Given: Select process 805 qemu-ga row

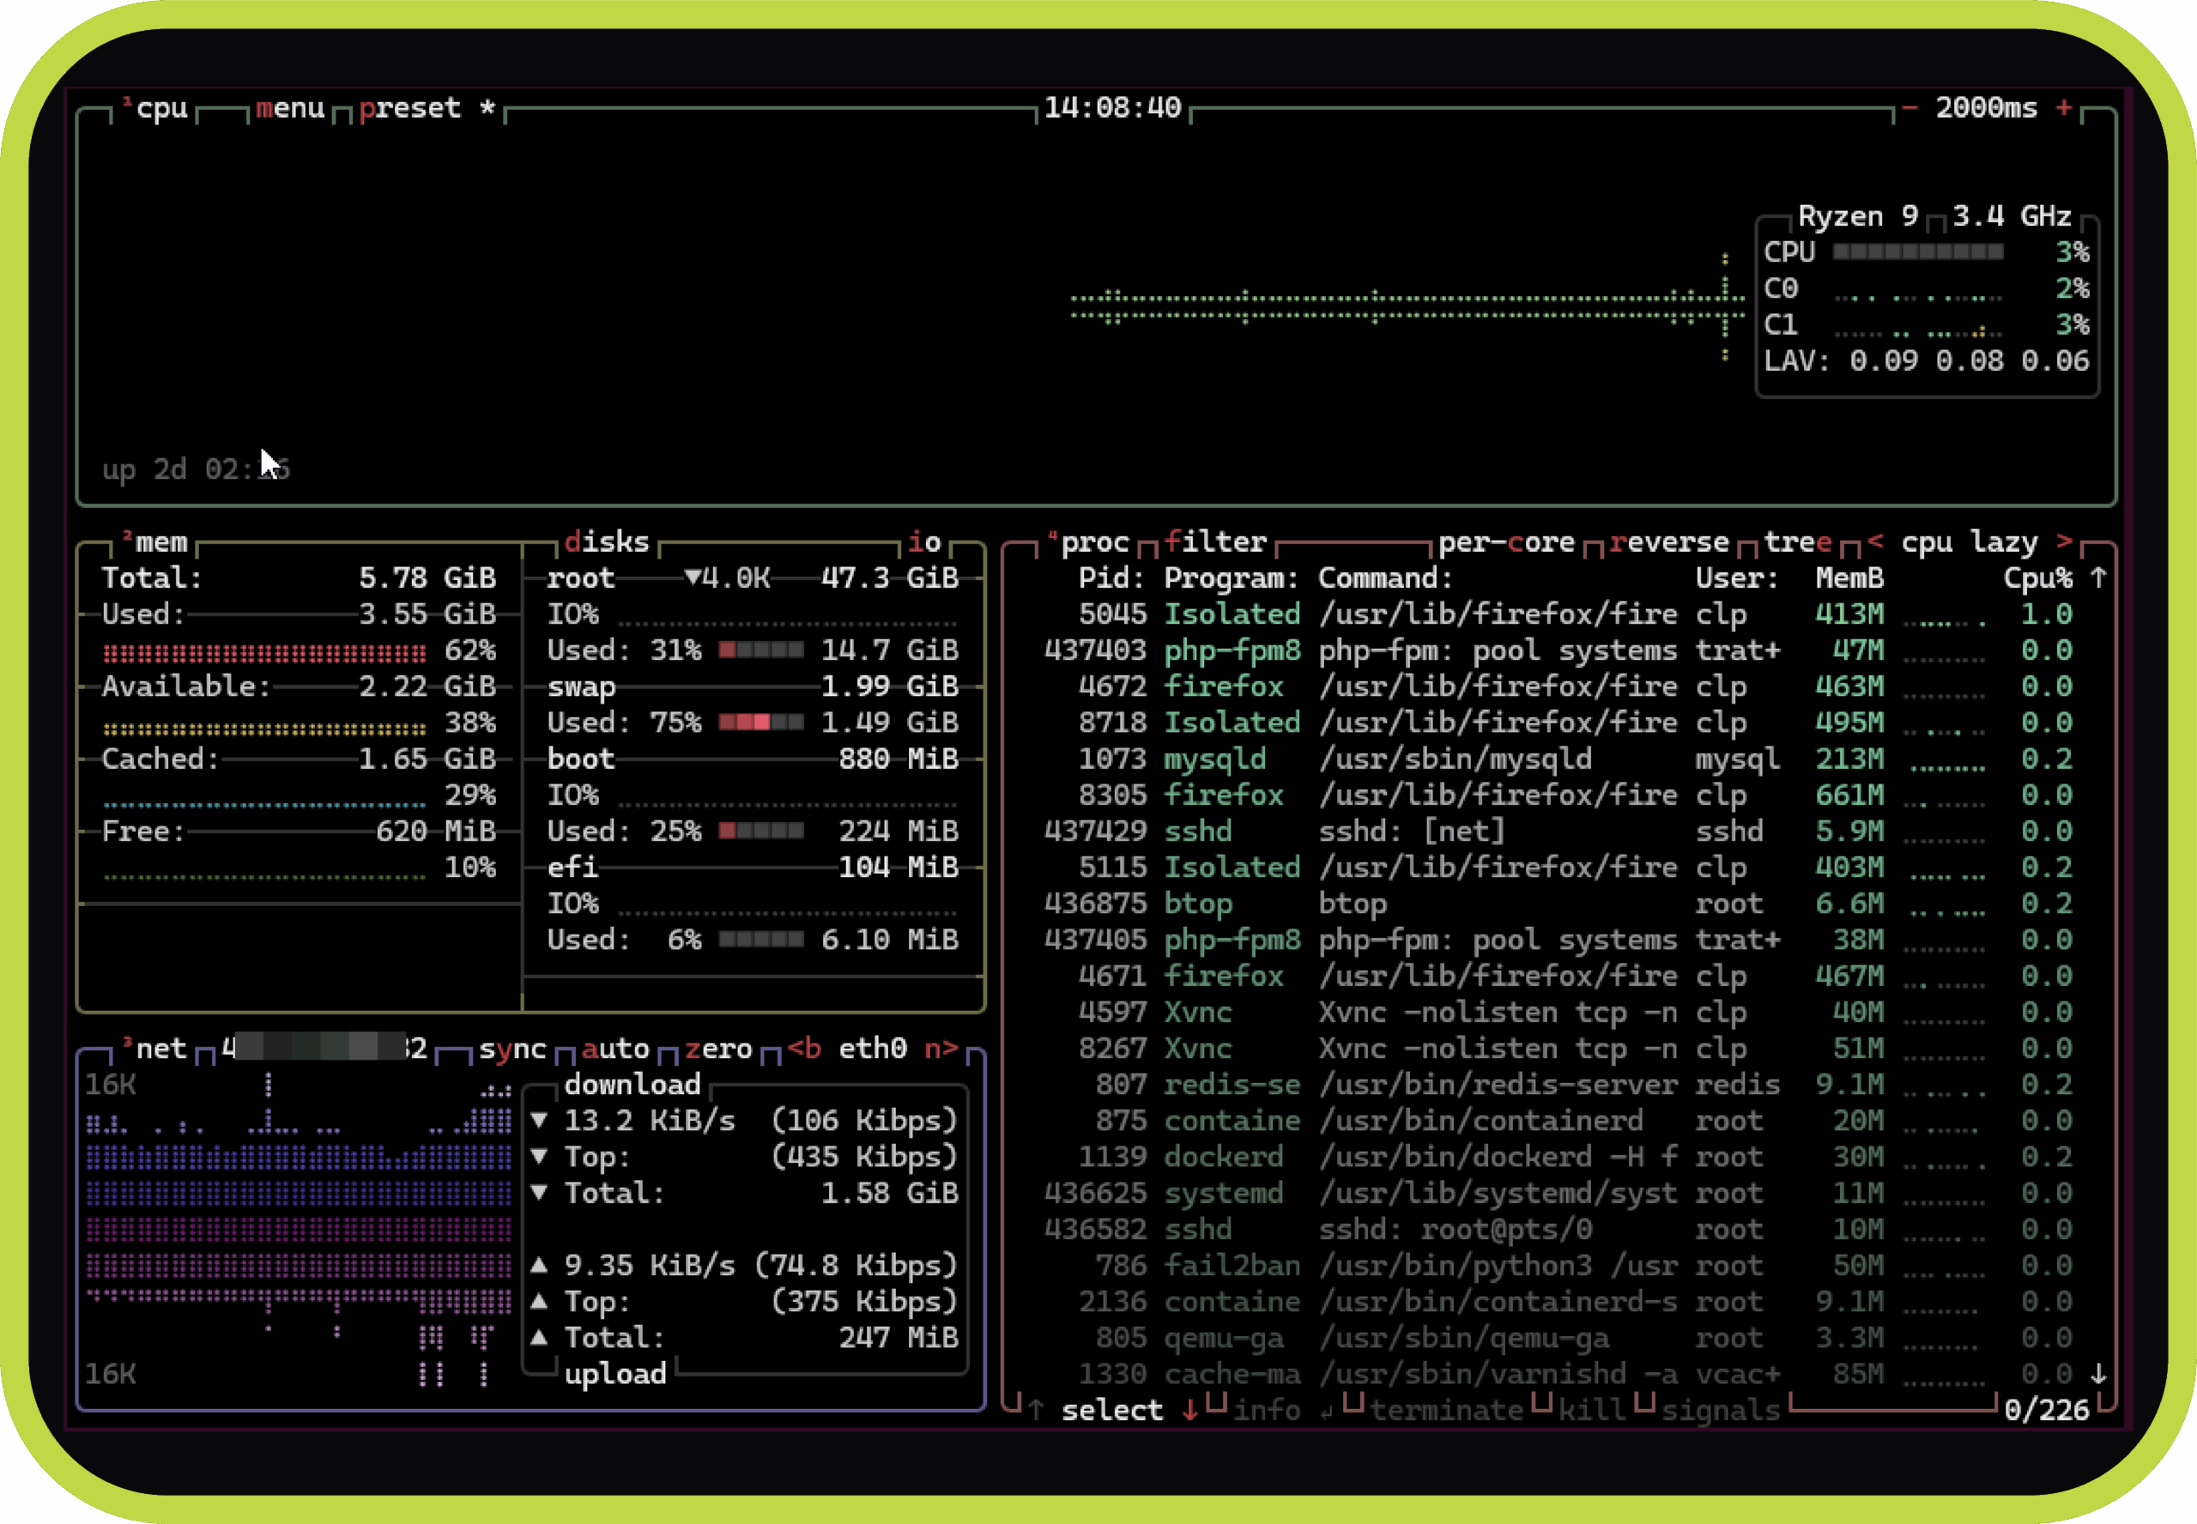Looking at the screenshot, I should [1558, 1339].
